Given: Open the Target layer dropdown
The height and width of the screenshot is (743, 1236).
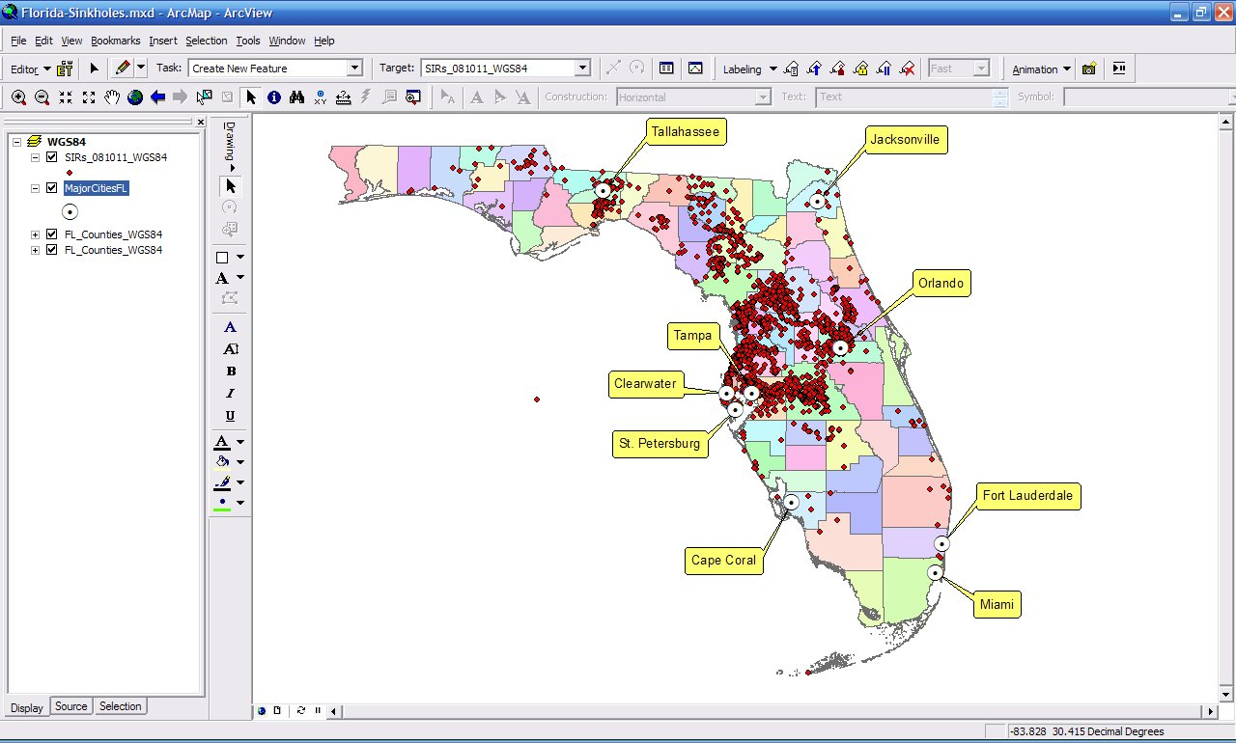Looking at the screenshot, I should click(x=582, y=69).
